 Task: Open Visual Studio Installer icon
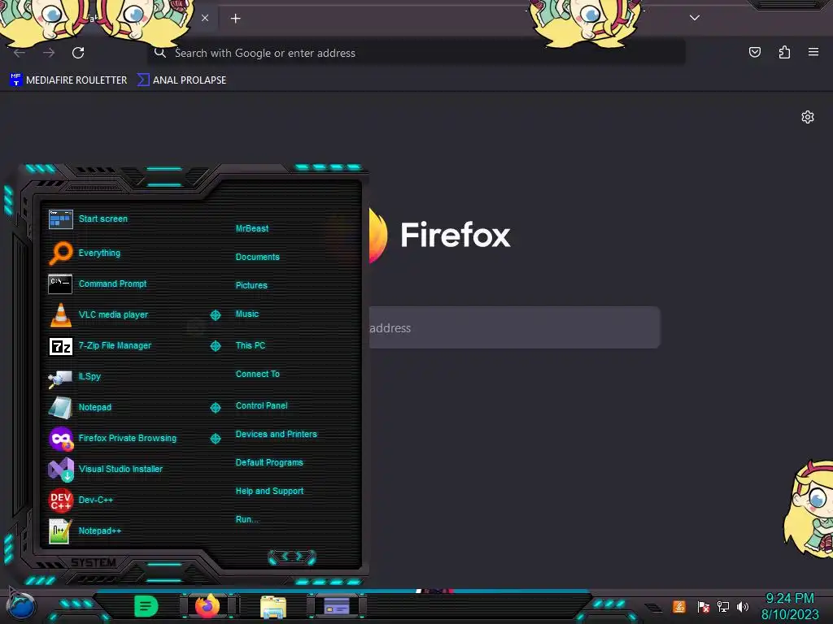click(60, 469)
